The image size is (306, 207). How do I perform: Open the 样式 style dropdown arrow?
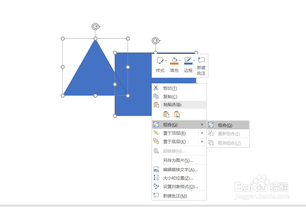click(166, 60)
